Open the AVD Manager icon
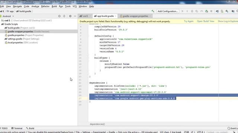The height and width of the screenshot is (133, 238). [222, 11]
